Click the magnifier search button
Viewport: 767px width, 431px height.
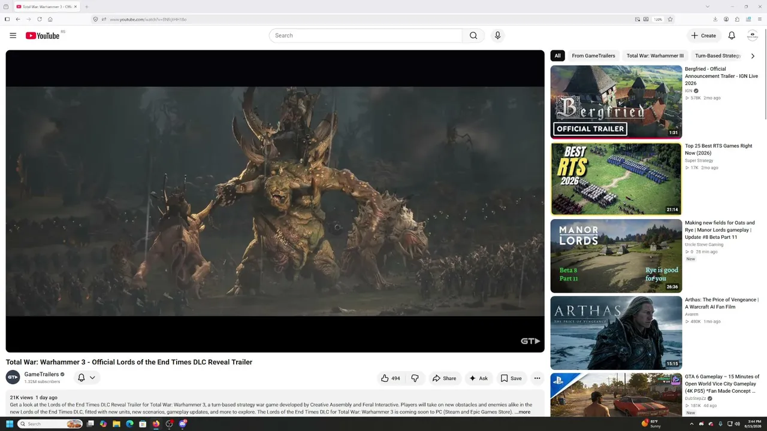pos(473,35)
